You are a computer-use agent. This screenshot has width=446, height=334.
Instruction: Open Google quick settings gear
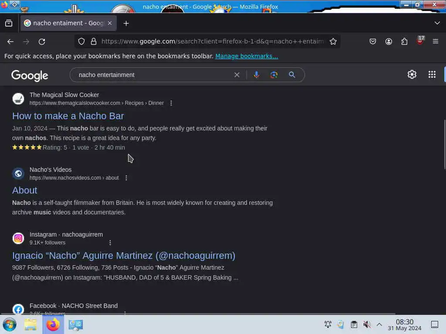click(x=412, y=75)
